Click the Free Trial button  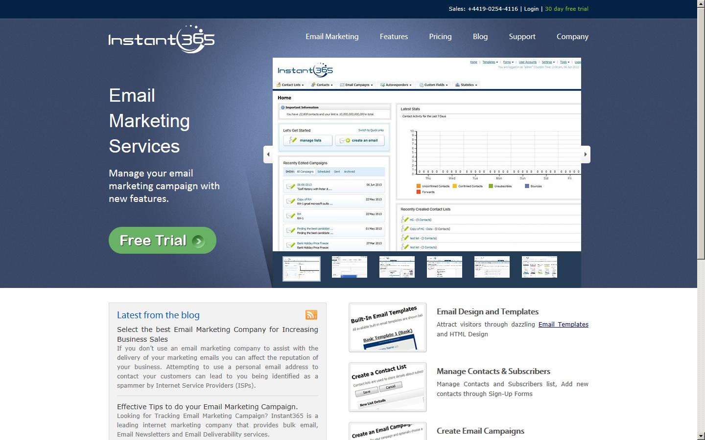click(x=162, y=240)
